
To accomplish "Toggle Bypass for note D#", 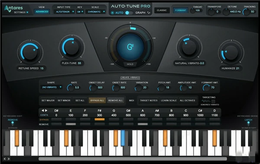I will pos(56,119).
